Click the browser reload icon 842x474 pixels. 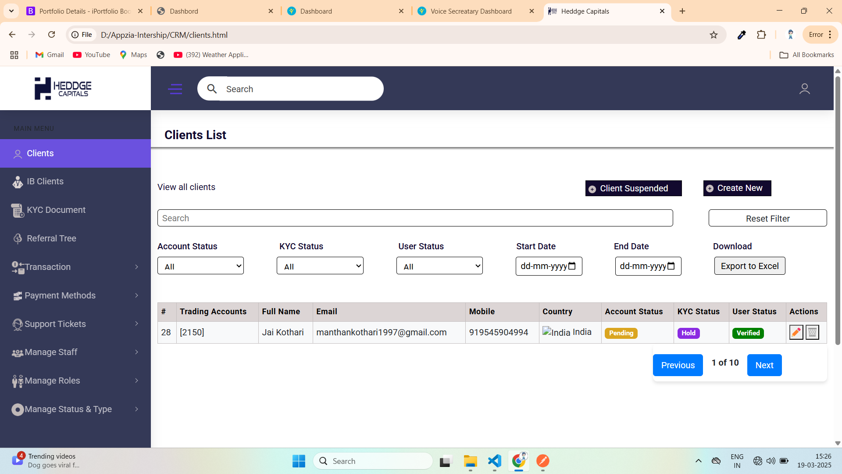click(51, 35)
